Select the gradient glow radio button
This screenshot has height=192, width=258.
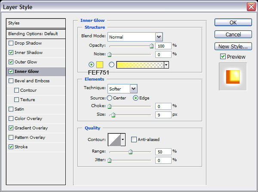(112, 65)
